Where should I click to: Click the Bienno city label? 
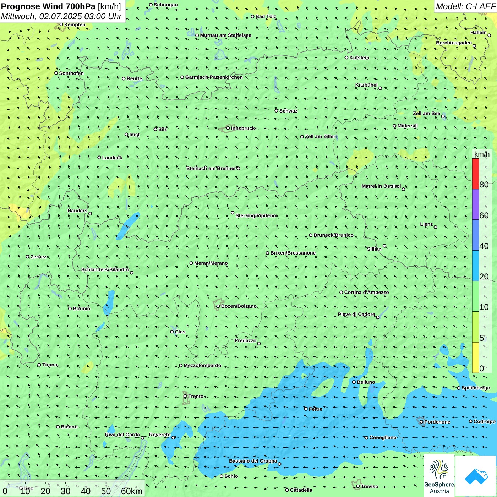69,427
